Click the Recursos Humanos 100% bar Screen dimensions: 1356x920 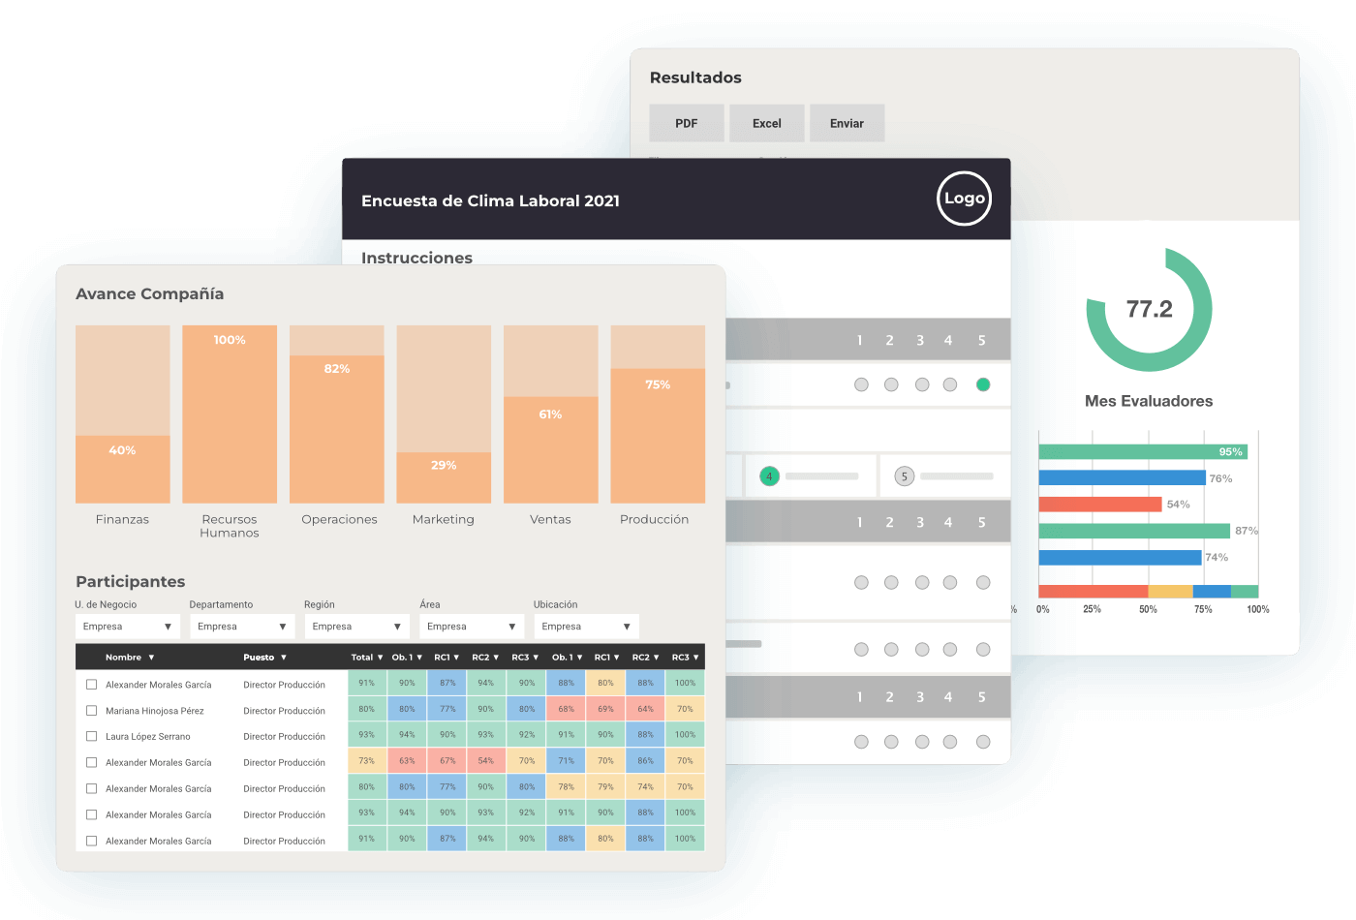[x=230, y=414]
